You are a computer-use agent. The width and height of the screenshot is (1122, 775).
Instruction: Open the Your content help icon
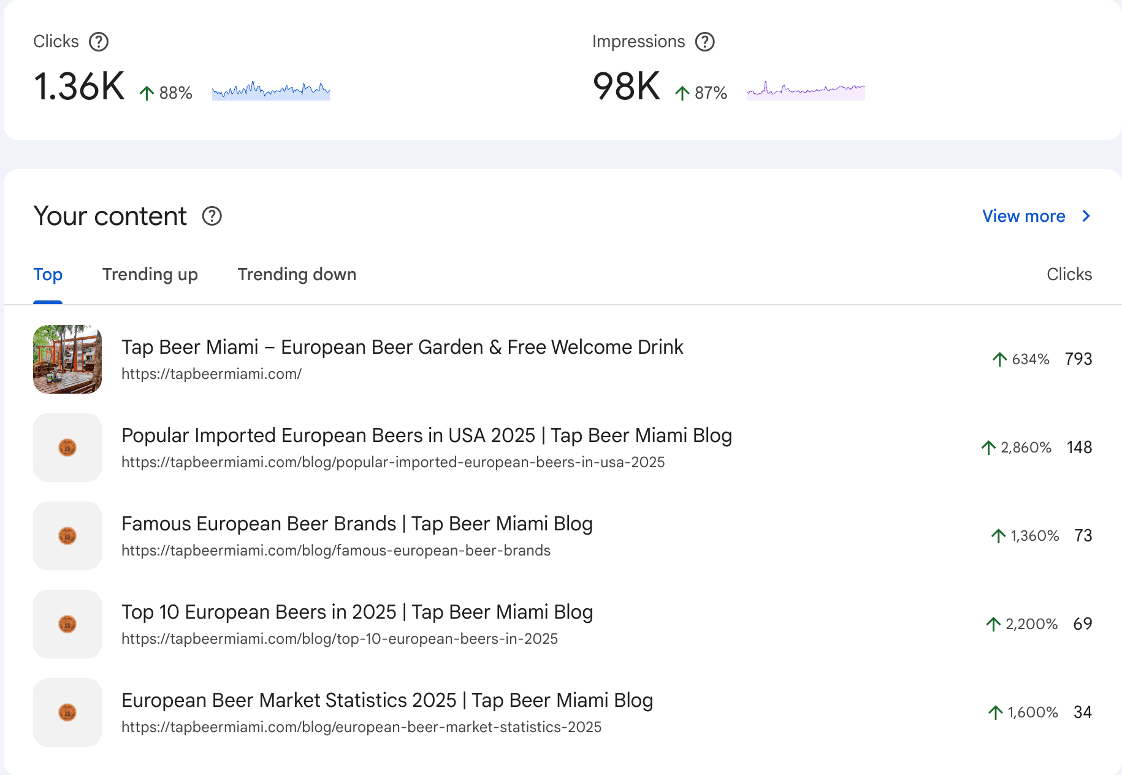pos(212,216)
